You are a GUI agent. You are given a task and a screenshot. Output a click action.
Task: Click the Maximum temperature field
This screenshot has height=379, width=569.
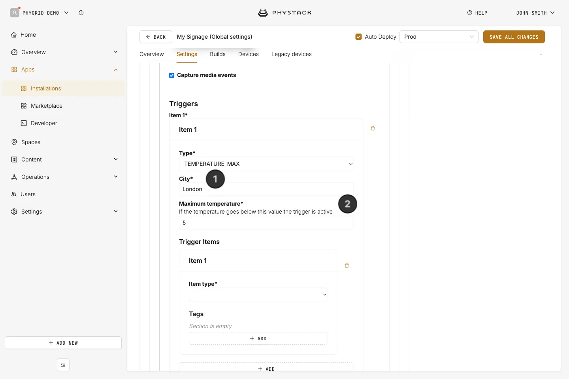pos(266,223)
